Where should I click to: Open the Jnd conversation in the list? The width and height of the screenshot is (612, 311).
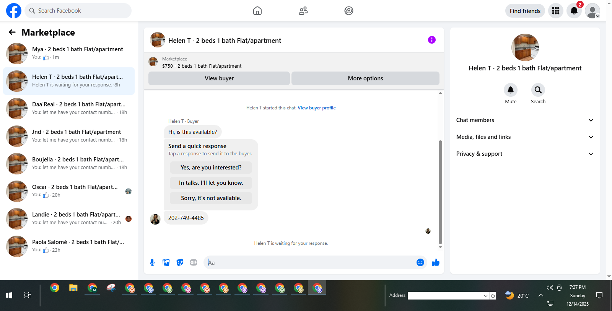[x=69, y=136]
